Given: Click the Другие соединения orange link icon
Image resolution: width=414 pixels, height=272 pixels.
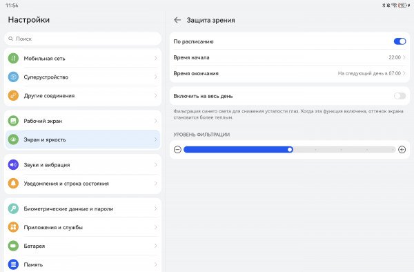Looking at the screenshot, I should 13,95.
